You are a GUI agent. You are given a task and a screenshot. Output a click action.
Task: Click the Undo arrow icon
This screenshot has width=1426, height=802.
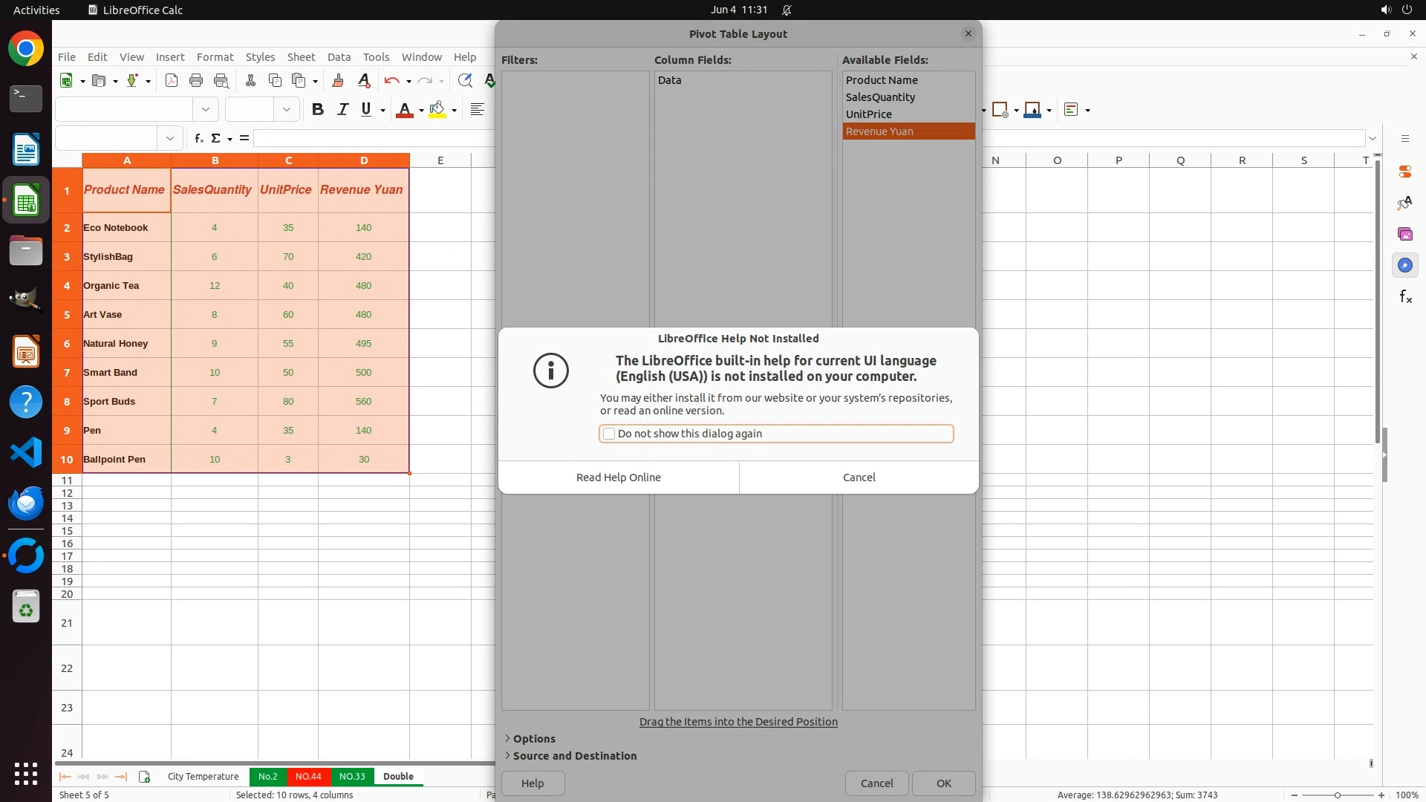tap(391, 81)
